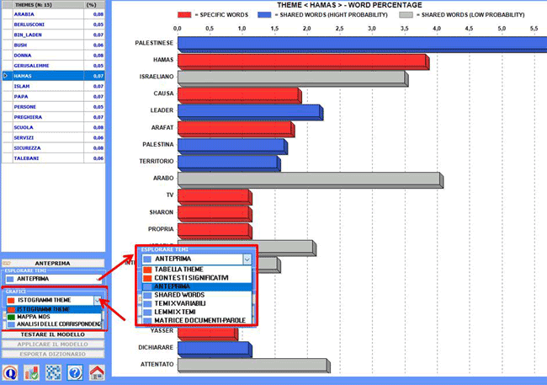
Task: Select the ISLAM theme row
Action: tap(53, 86)
